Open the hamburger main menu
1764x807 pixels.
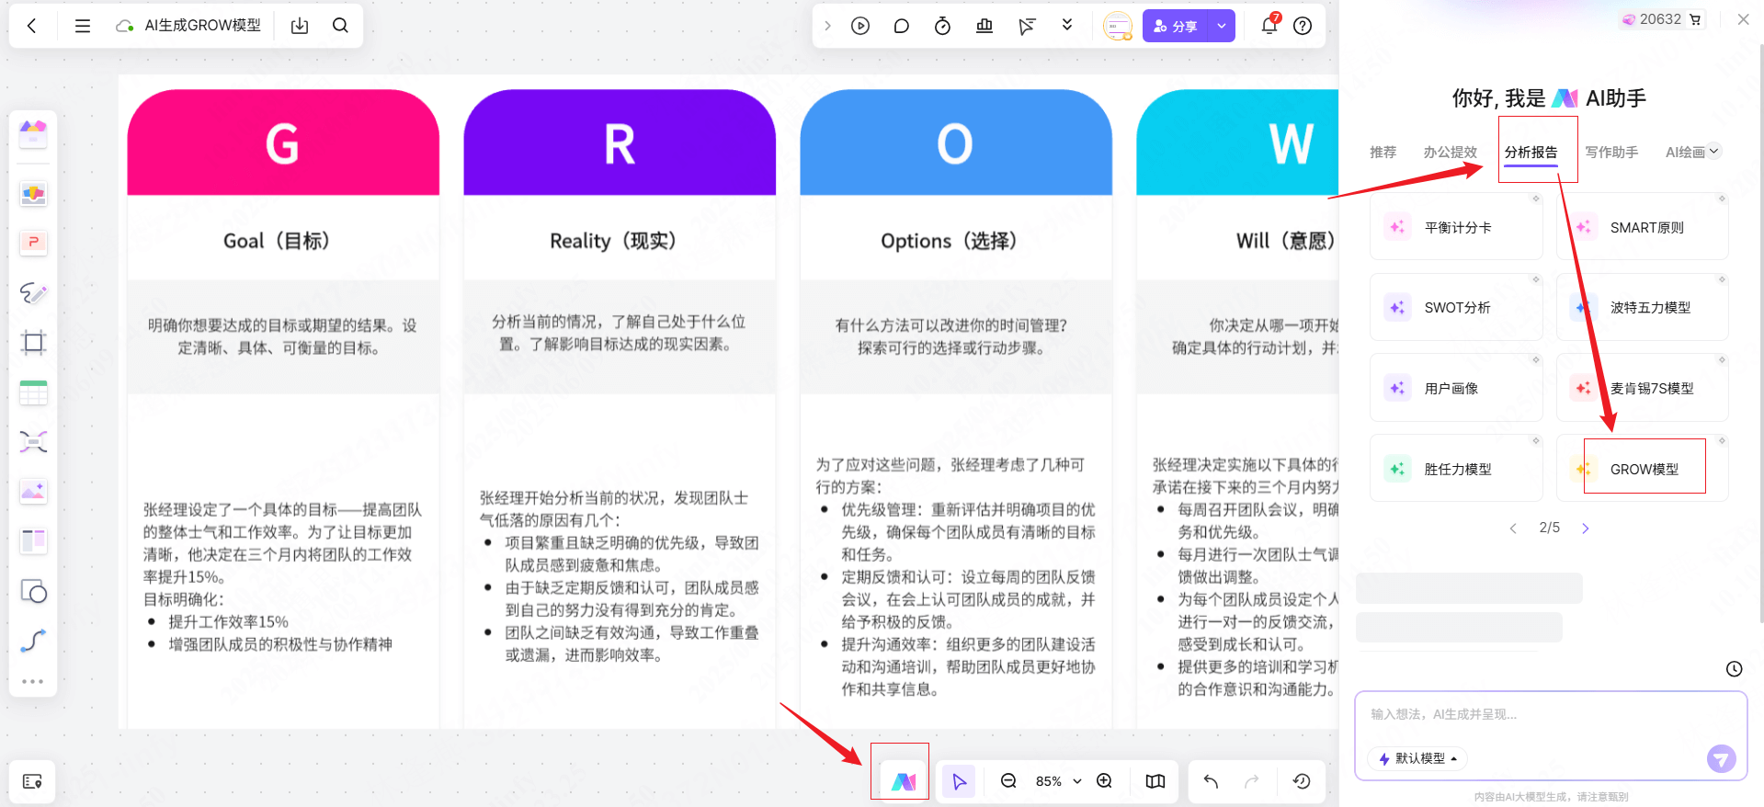point(83,26)
